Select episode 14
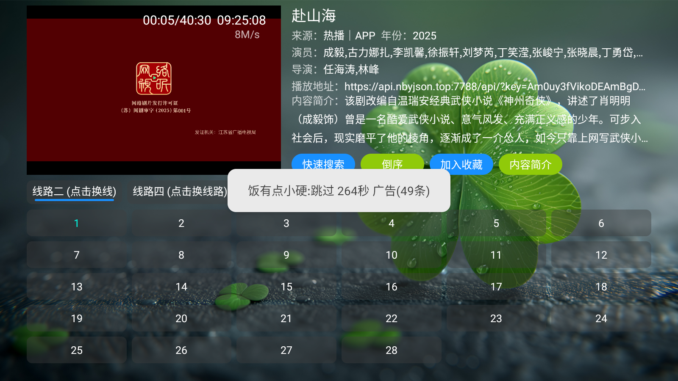Viewport: 678px width, 381px height. coord(181,287)
